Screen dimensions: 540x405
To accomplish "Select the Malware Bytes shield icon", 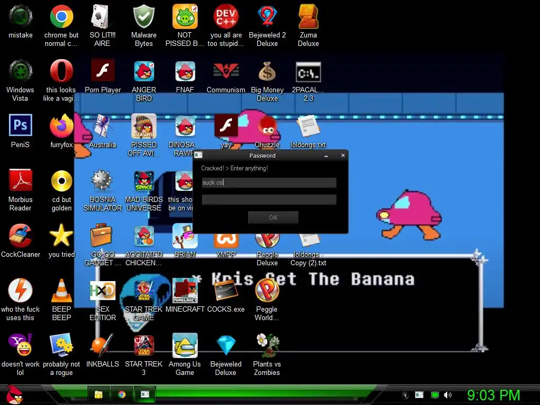I will click(x=143, y=16).
